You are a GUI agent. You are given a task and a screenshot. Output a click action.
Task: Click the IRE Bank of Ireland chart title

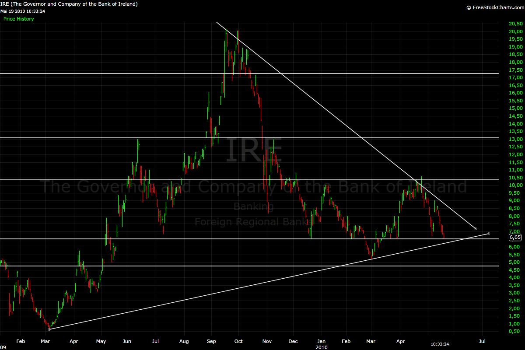(x=70, y=4)
